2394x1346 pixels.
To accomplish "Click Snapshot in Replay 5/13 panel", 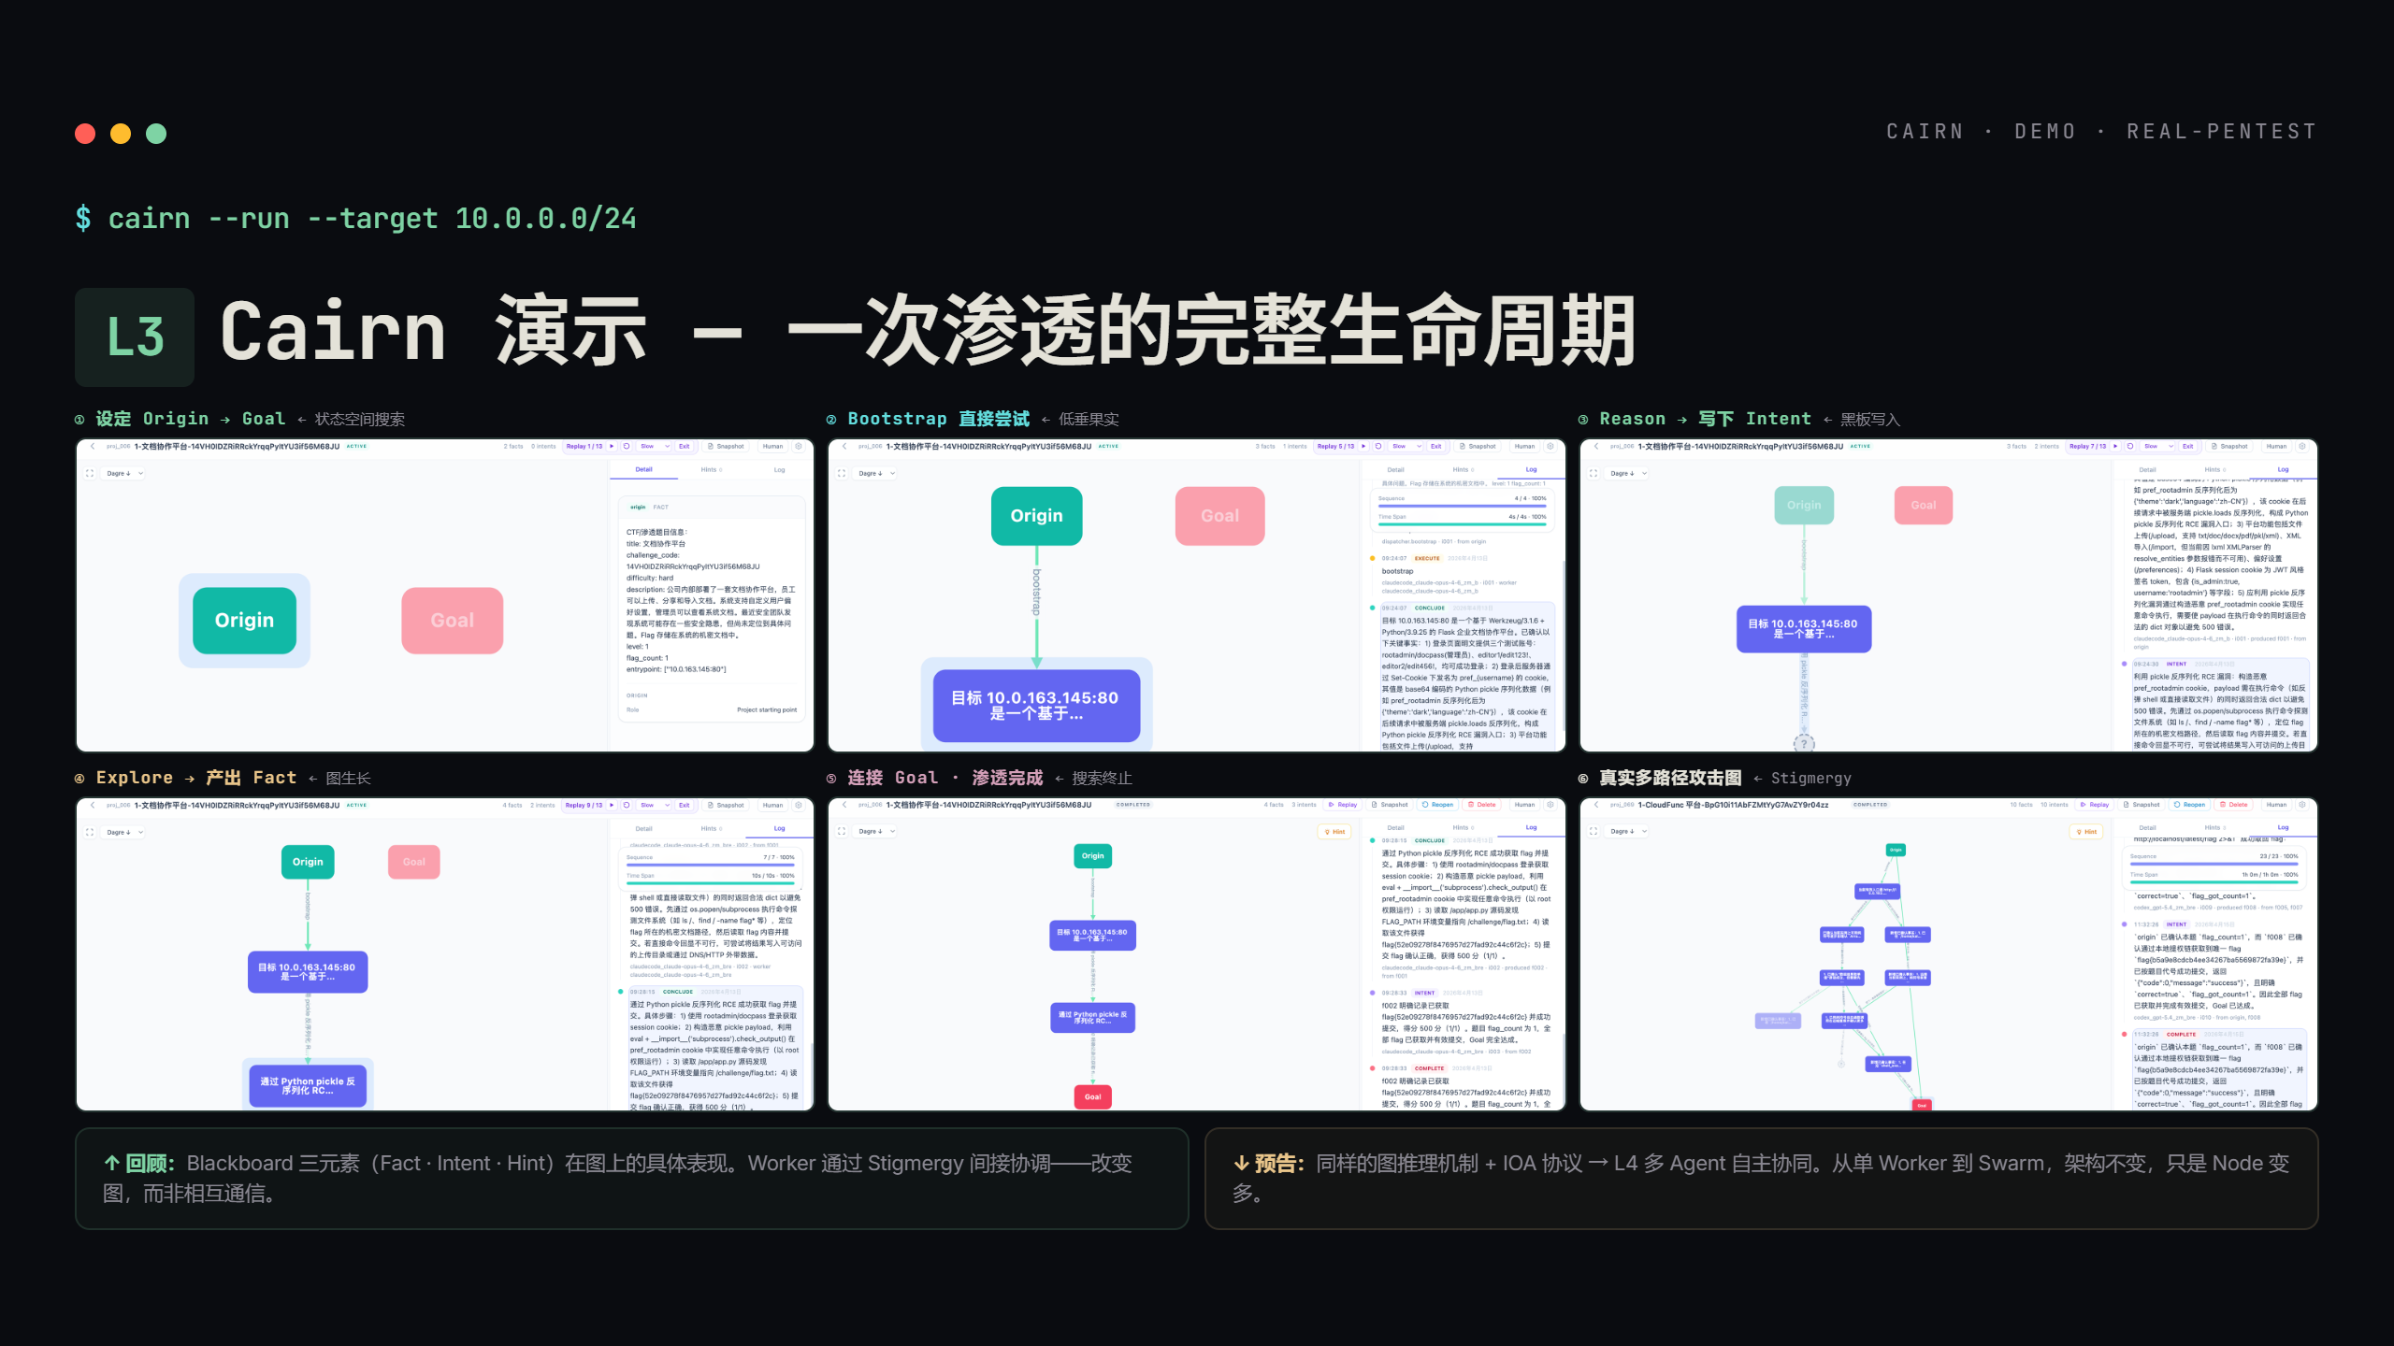I will (x=1478, y=447).
